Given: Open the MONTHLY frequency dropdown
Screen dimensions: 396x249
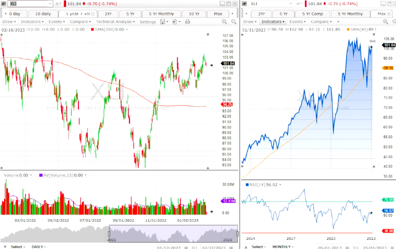Looking at the screenshot, I should [x=283, y=247].
